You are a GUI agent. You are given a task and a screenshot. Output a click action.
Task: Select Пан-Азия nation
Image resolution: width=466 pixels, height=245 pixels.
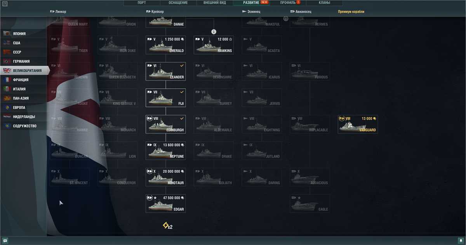pyautogui.click(x=24, y=98)
